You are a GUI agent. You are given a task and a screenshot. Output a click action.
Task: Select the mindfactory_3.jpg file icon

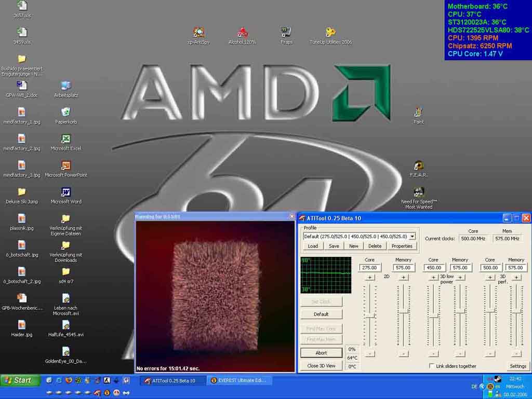pos(22,166)
